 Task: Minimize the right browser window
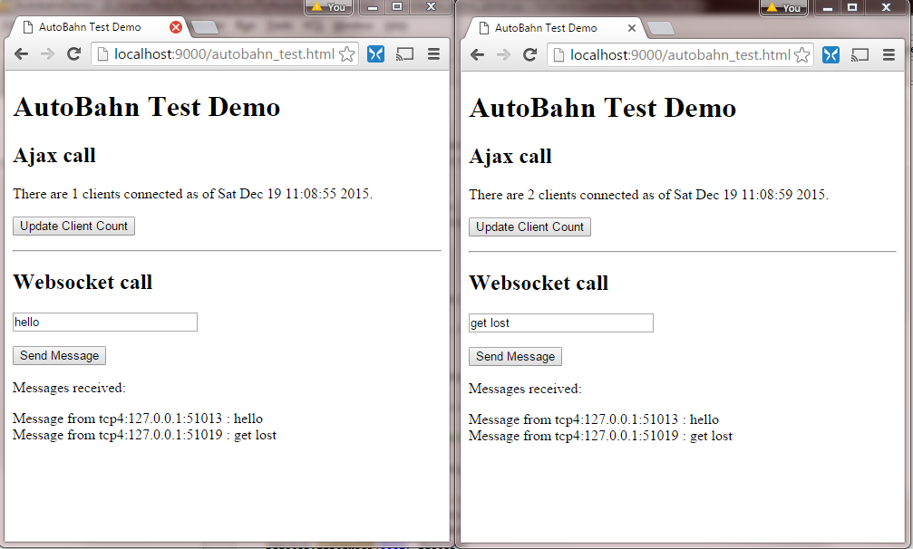coord(828,7)
